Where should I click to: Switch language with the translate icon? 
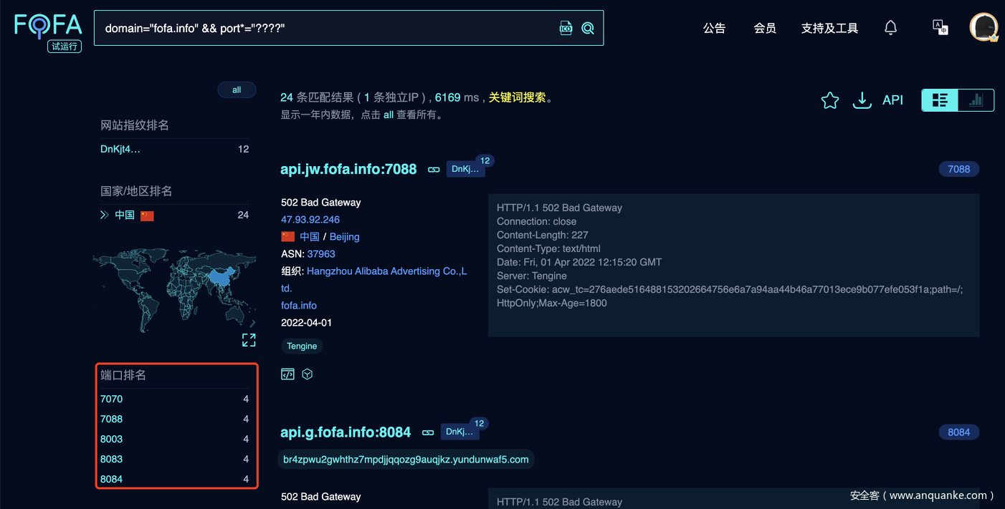coord(940,27)
